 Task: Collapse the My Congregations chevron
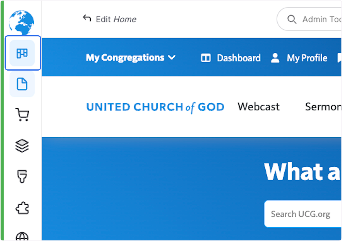[x=172, y=58]
